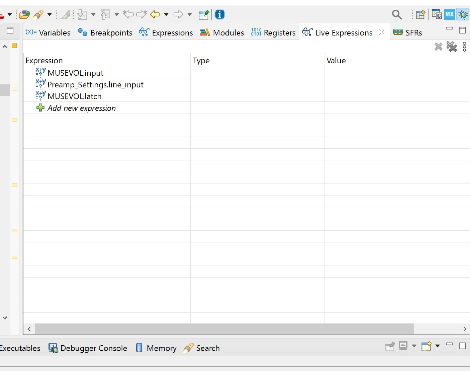Click the editor scroll-up chevron
The width and height of the screenshot is (470, 371).
[x=5, y=46]
